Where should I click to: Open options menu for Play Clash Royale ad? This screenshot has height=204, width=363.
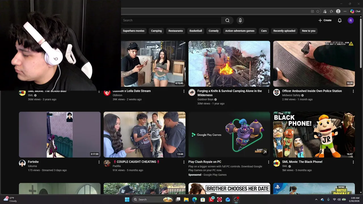pos(269,162)
